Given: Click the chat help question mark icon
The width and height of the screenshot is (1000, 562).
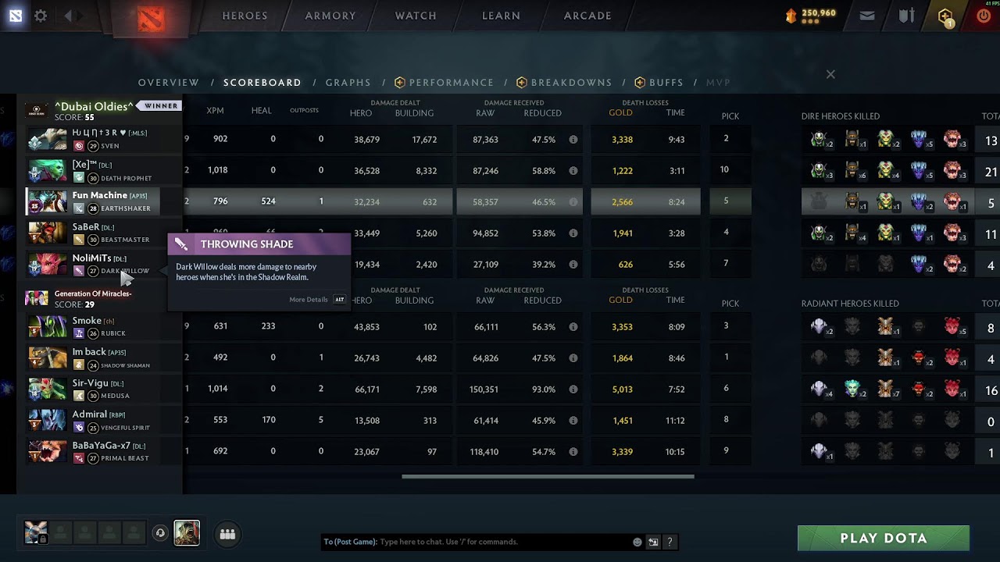Looking at the screenshot, I should [670, 542].
